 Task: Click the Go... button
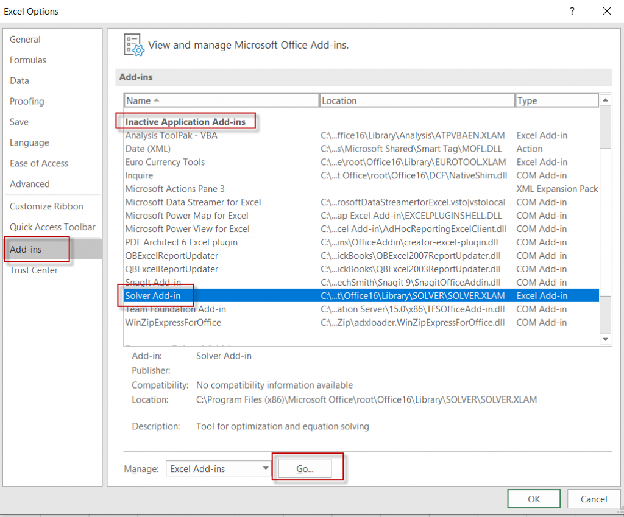click(x=305, y=468)
